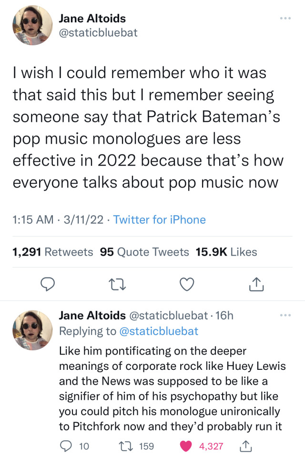Viewport: 305px width, 456px height.
Task: Reply to the second tweet
Action: [64, 446]
